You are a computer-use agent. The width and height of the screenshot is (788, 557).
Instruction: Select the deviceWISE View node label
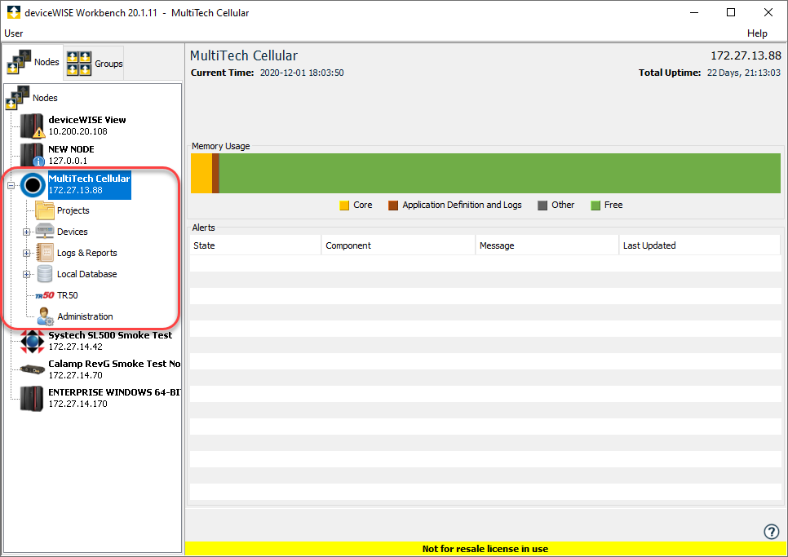87,126
